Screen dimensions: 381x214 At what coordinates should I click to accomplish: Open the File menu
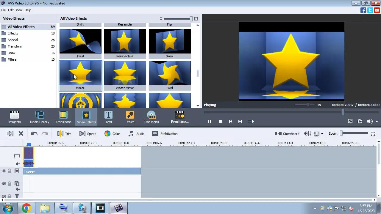3,10
